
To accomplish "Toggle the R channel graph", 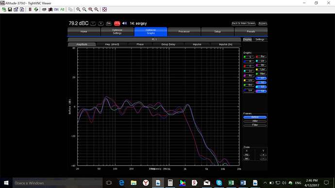I will (x=249, y=62).
